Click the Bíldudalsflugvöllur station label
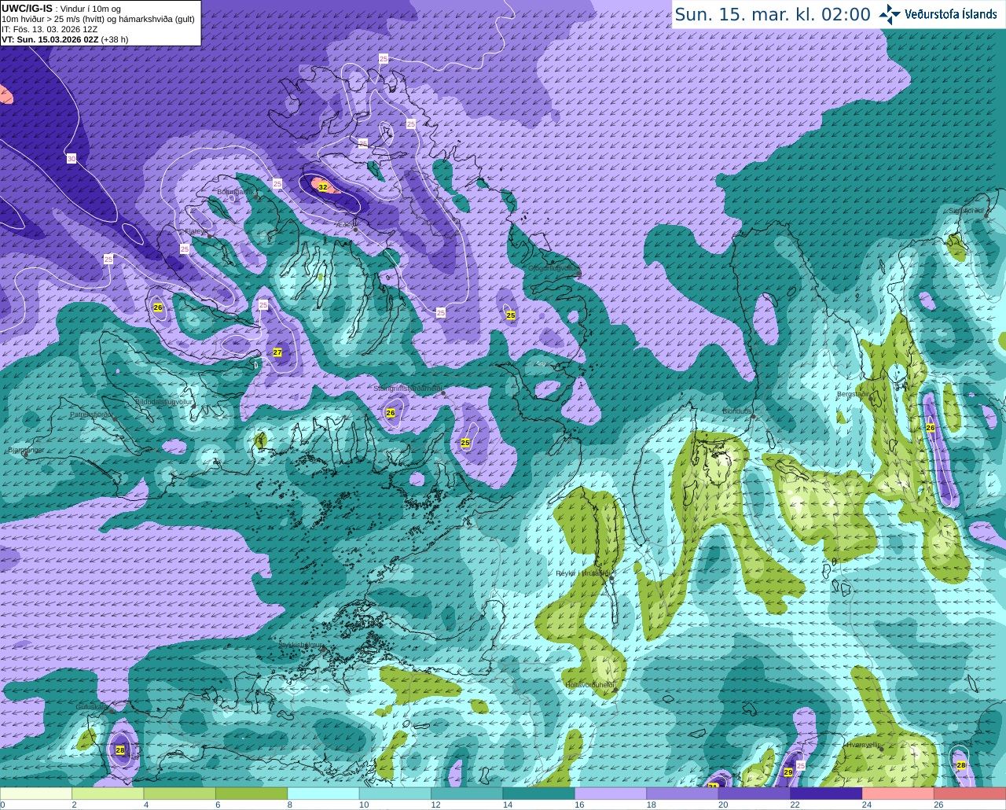This screenshot has width=1006, height=810. [164, 402]
